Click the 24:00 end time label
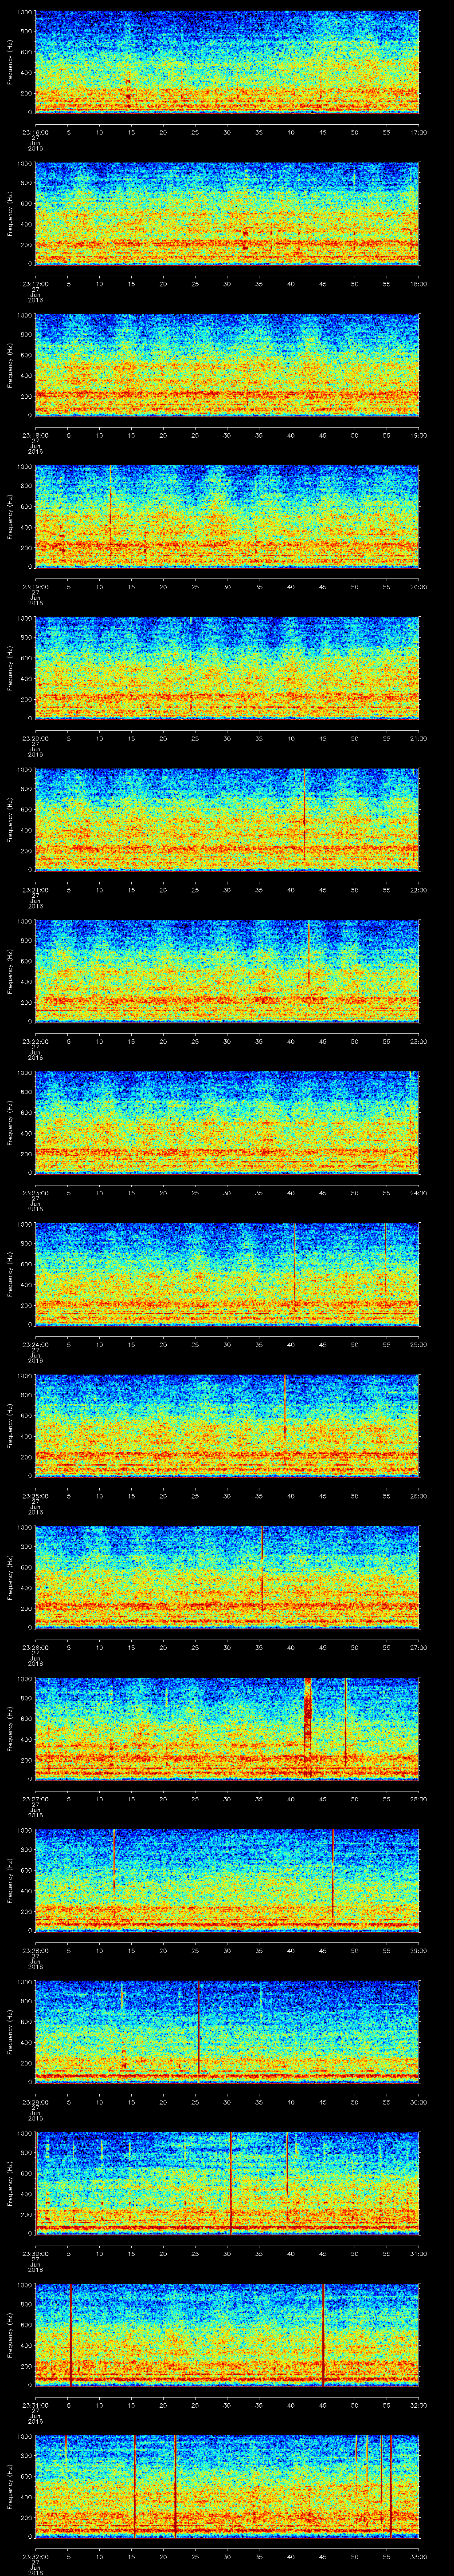 click(418, 1192)
